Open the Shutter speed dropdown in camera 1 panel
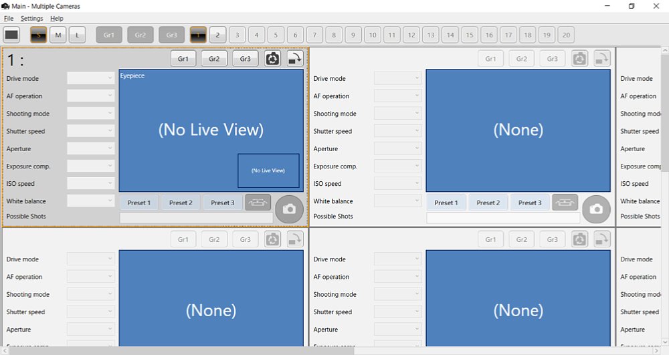 [90, 131]
